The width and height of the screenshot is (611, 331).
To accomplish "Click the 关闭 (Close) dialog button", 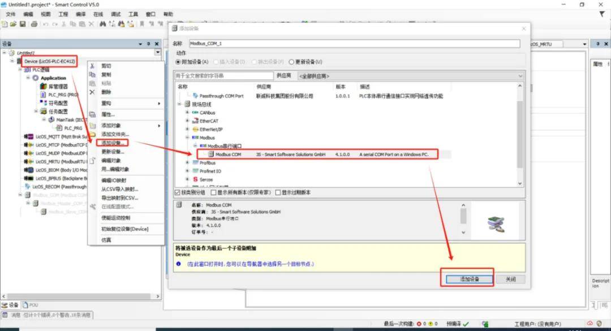I will tap(510, 280).
